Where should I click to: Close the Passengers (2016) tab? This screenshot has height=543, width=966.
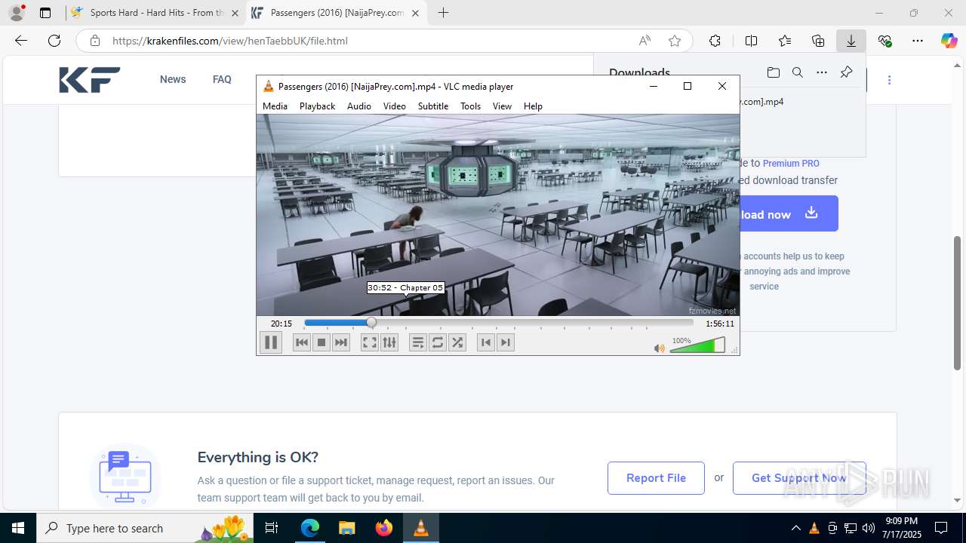(x=415, y=13)
